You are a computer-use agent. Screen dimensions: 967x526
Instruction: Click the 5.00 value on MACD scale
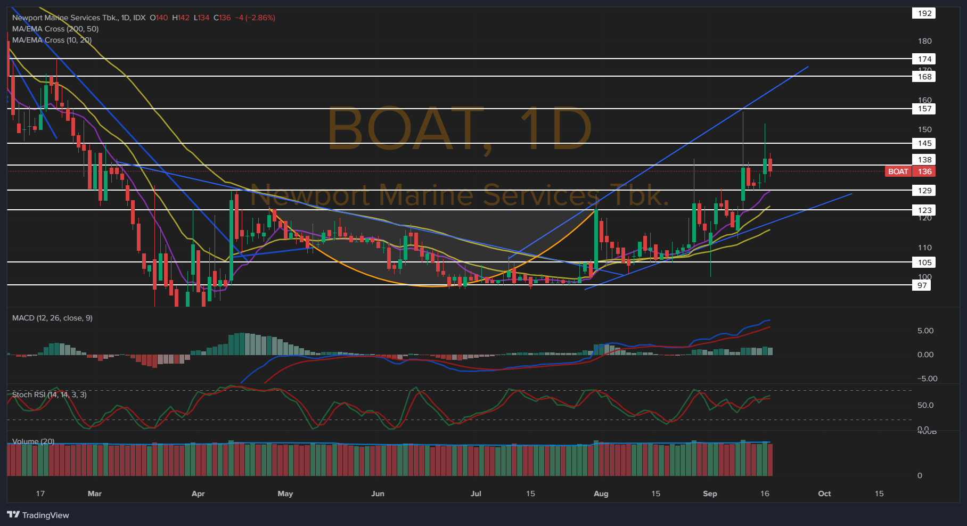tap(925, 331)
